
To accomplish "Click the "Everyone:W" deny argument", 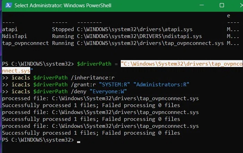I will click(x=108, y=91).
